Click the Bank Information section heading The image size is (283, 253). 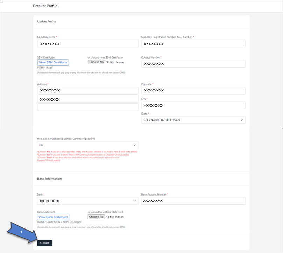(x=49, y=179)
